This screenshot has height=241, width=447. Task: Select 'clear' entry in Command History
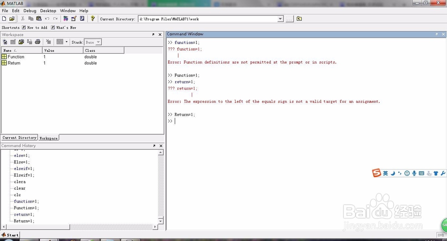pos(20,188)
